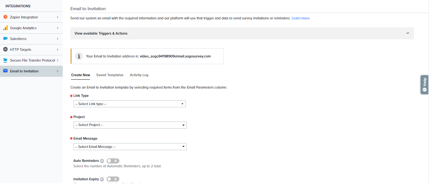Open the Help side panel button
This screenshot has width=429, height=186.
click(x=424, y=85)
